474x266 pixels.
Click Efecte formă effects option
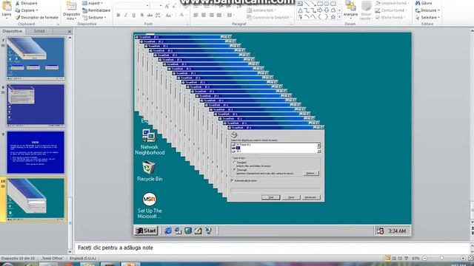pos(390,18)
